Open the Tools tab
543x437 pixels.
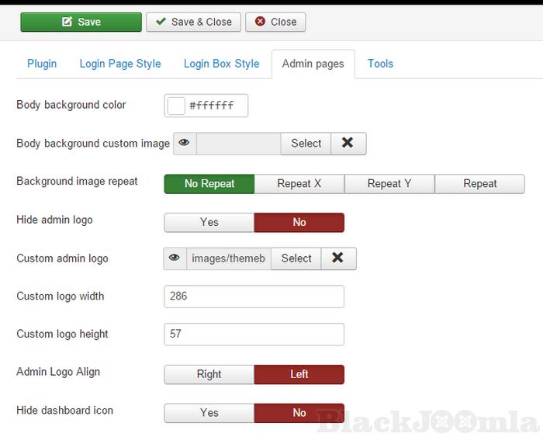(380, 64)
